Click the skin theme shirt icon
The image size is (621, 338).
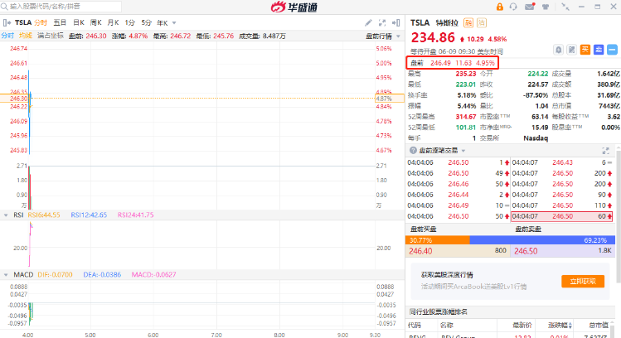547,7
